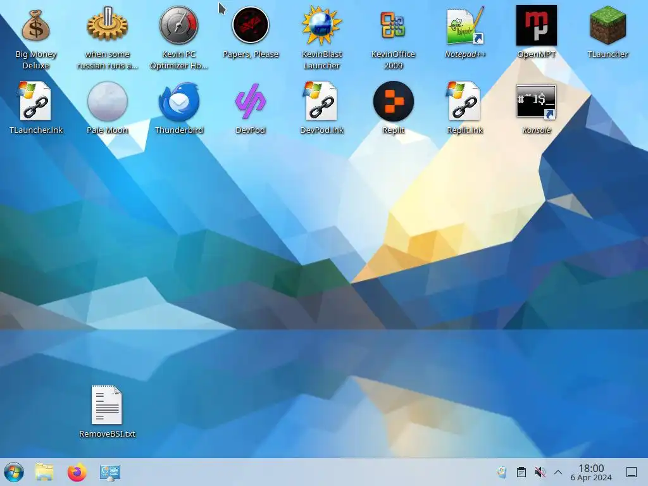Open the file manager folder in the taskbar
The height and width of the screenshot is (486, 648).
click(x=44, y=472)
